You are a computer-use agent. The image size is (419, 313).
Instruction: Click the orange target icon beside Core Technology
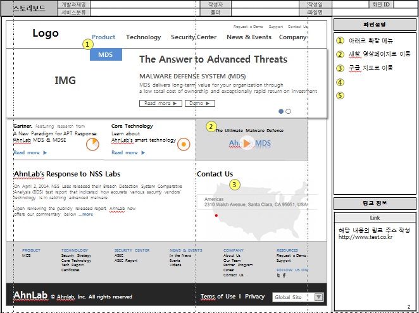pos(184,144)
